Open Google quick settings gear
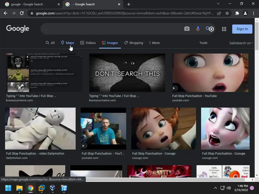The width and height of the screenshot is (259, 194). 211,29
